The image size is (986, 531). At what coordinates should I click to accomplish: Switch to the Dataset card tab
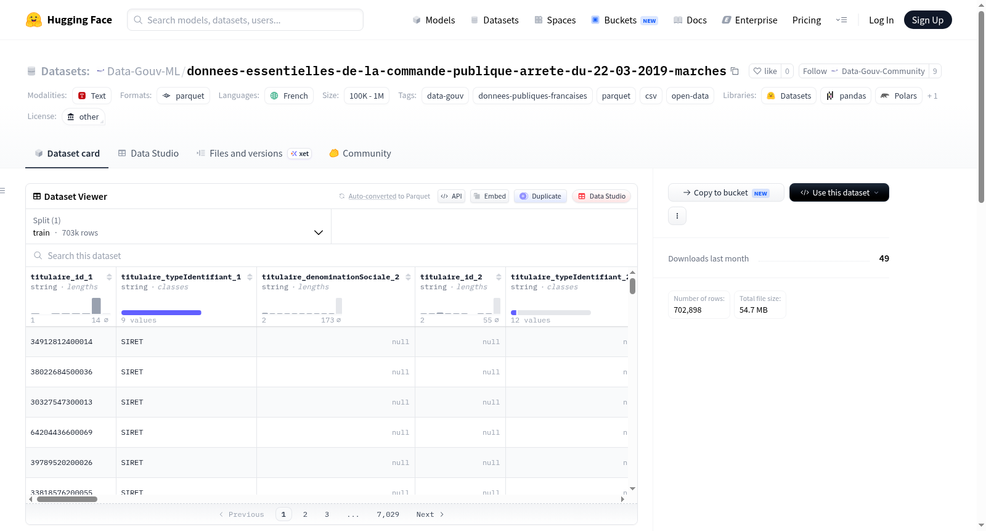(x=67, y=154)
